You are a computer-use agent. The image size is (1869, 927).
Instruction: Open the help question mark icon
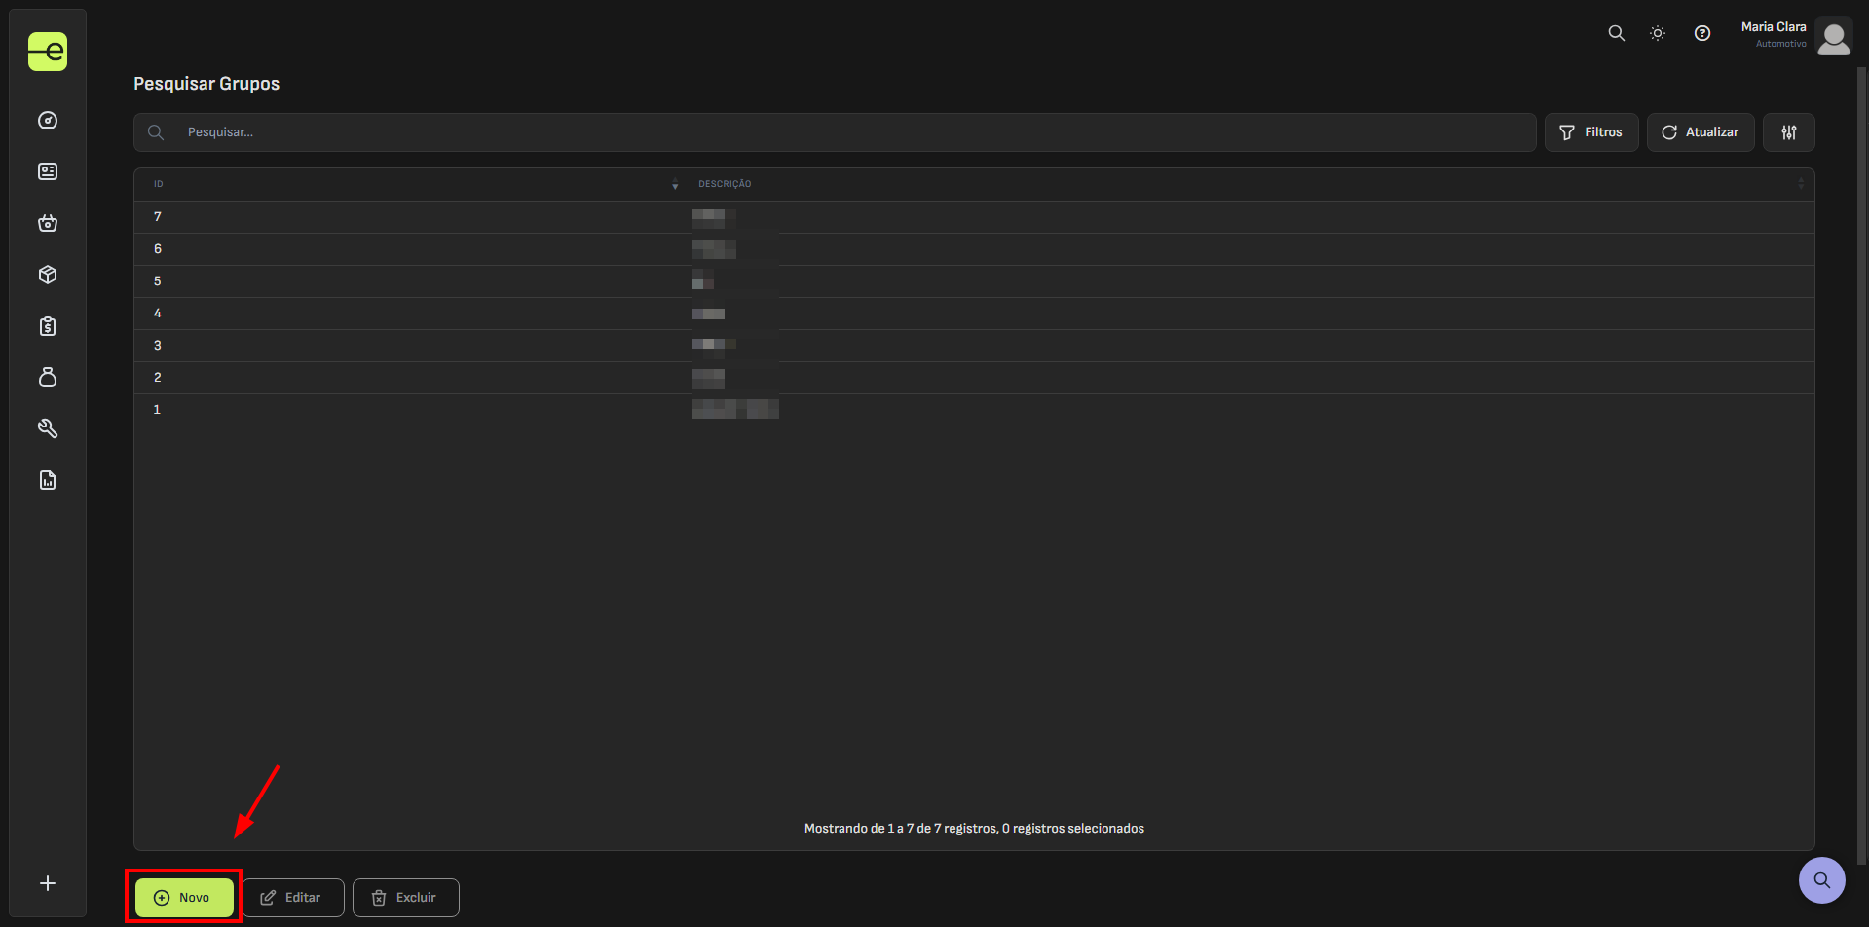tap(1702, 33)
